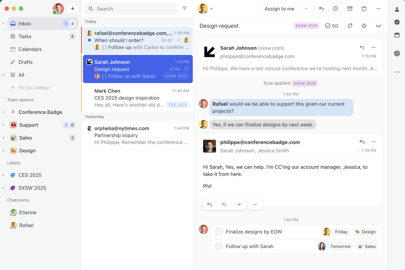405x270 pixels.
Task: Click the Assign to me button
Action: click(x=279, y=8)
